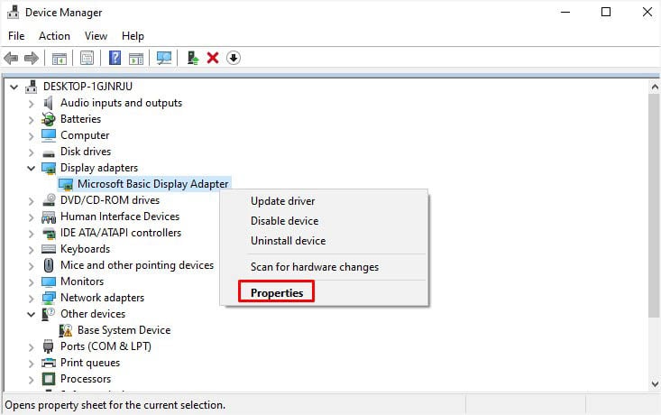Viewport: 661px width, 415px height.
Task: Click the Show/Hide Action Pane toolbar icon
Action: pyautogui.click(x=136, y=59)
